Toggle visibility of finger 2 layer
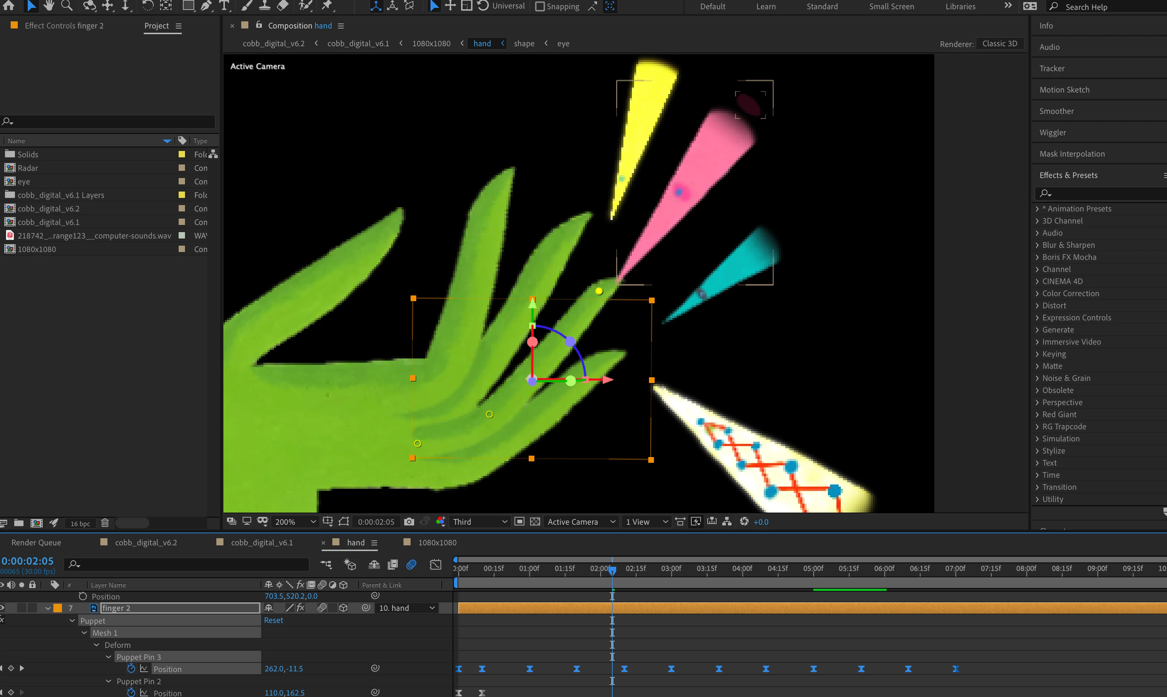The width and height of the screenshot is (1167, 697). (x=2, y=608)
